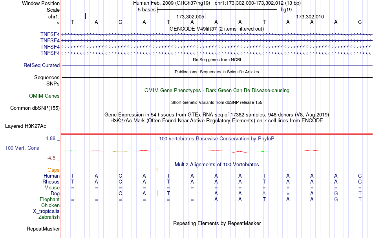
Task: Click the Common dbSNP(155) label
Action: pyautogui.click(x=35, y=108)
